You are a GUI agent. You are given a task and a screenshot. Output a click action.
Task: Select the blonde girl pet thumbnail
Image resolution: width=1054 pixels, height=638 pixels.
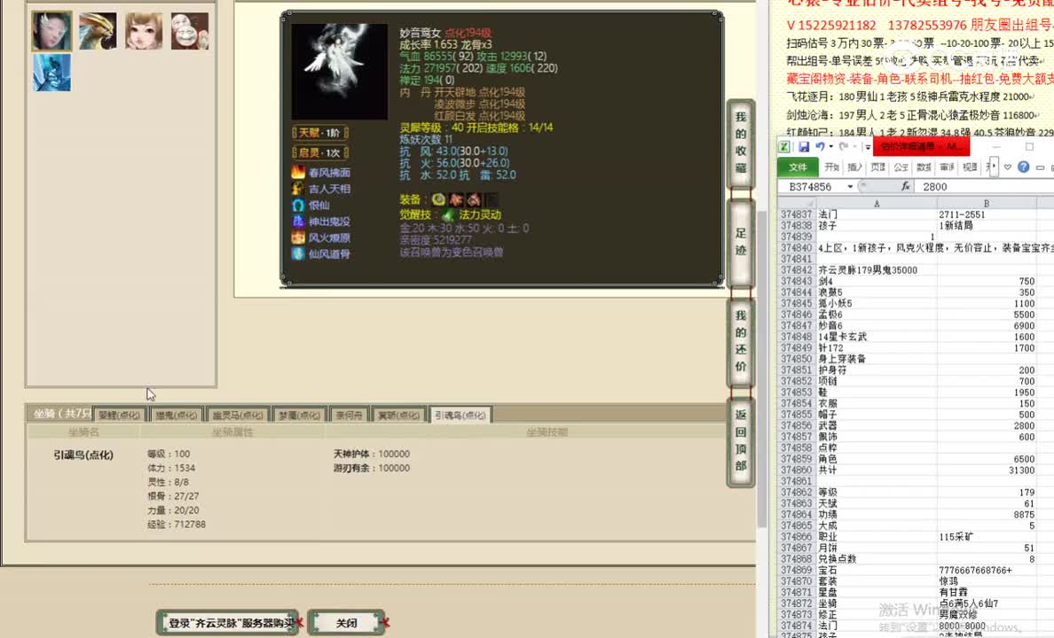click(x=144, y=31)
